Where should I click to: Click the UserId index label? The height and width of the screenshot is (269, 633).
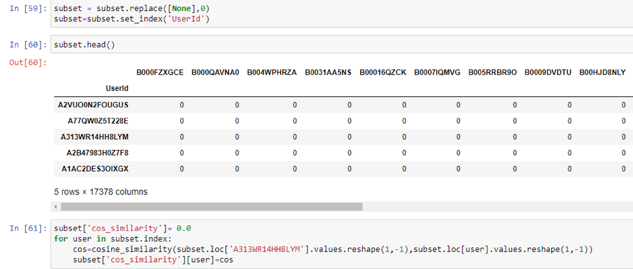[x=117, y=88]
